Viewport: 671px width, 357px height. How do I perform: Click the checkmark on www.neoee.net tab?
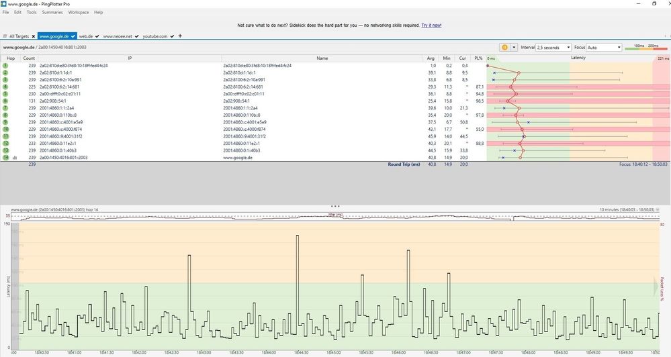[x=136, y=36]
